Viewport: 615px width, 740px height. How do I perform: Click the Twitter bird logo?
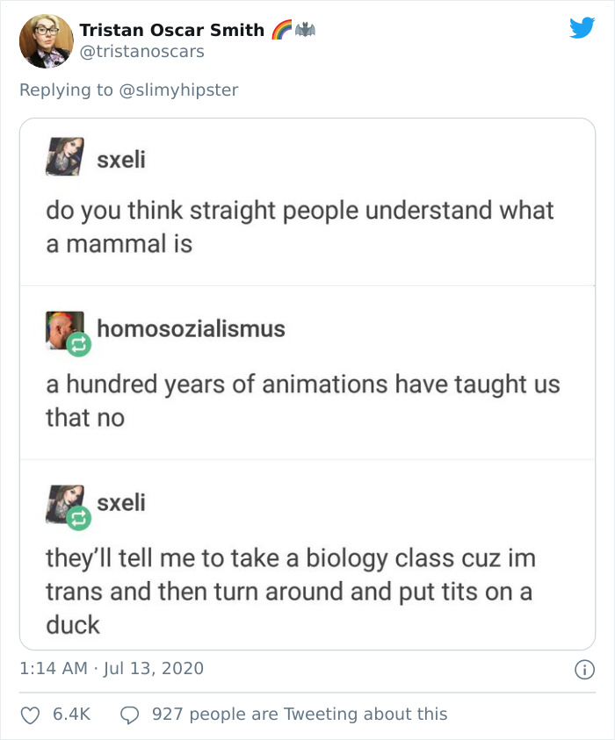(x=582, y=29)
